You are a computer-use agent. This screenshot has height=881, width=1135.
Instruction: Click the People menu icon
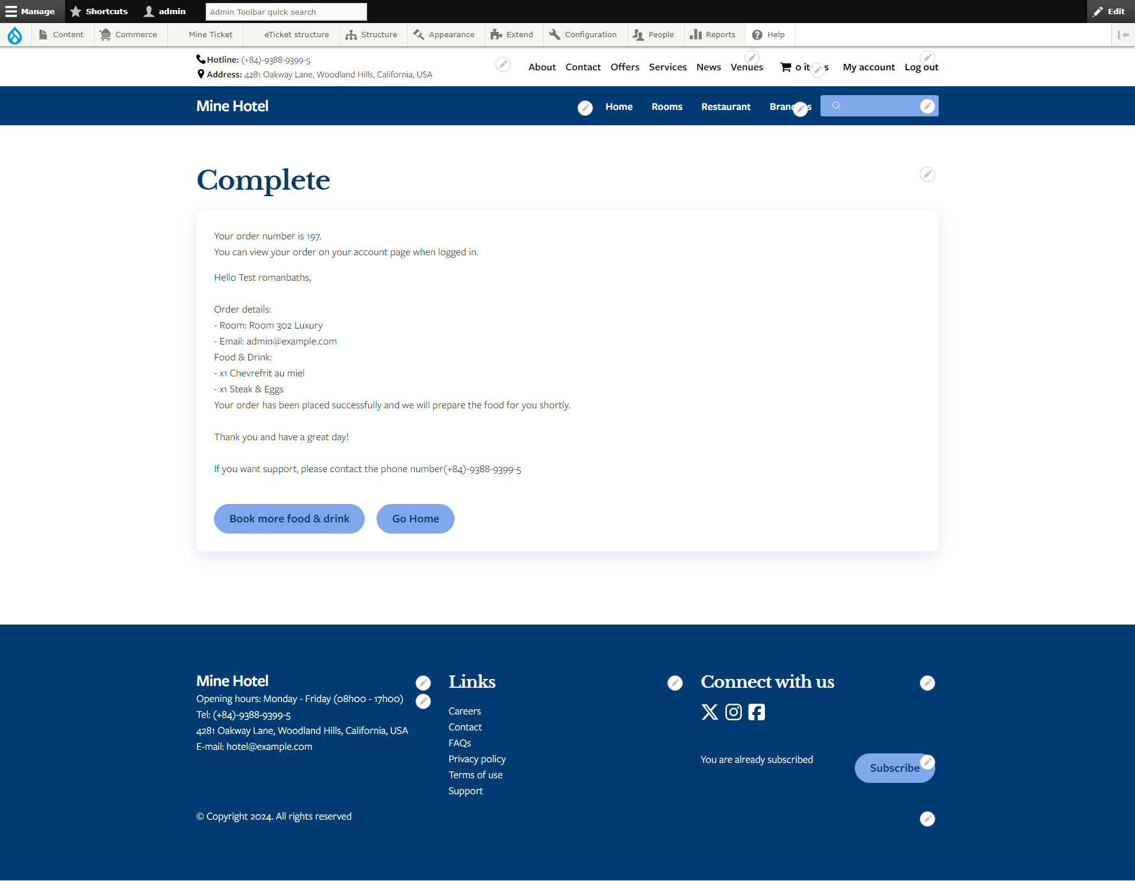pos(638,34)
